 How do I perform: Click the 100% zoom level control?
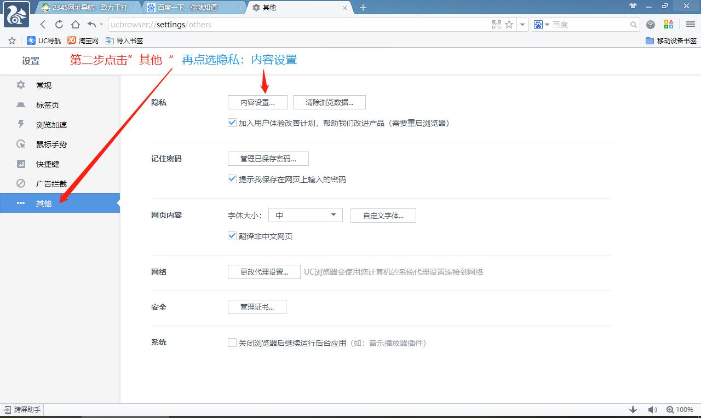[x=680, y=409]
